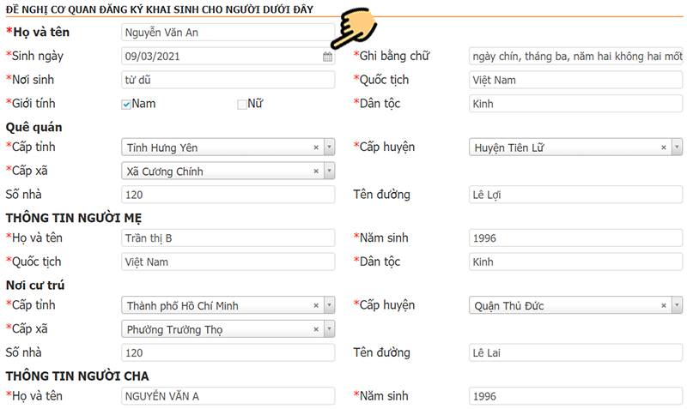Expand the Tỉnh Hưng Yên dropdown arrow
This screenshot has height=409, width=687.
coord(329,147)
